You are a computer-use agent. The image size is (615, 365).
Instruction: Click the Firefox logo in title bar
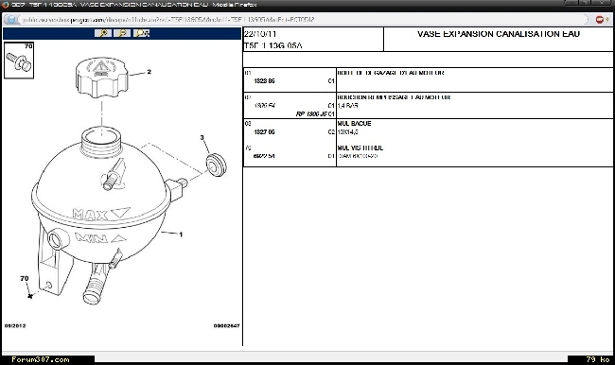5,5
